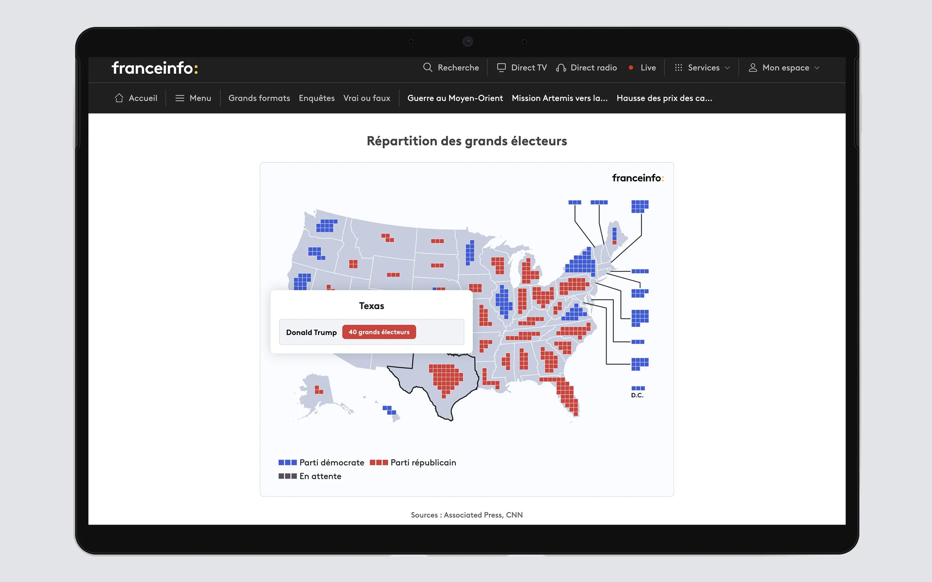Viewport: 932px width, 582px height.
Task: Expand the Services dropdown chevron
Action: pyautogui.click(x=727, y=68)
